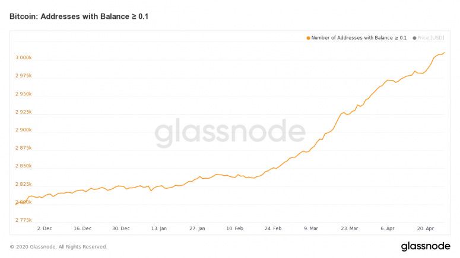Show the Price [USD] series via legend
Screen dimensions: 460x258
pyautogui.click(x=431, y=38)
